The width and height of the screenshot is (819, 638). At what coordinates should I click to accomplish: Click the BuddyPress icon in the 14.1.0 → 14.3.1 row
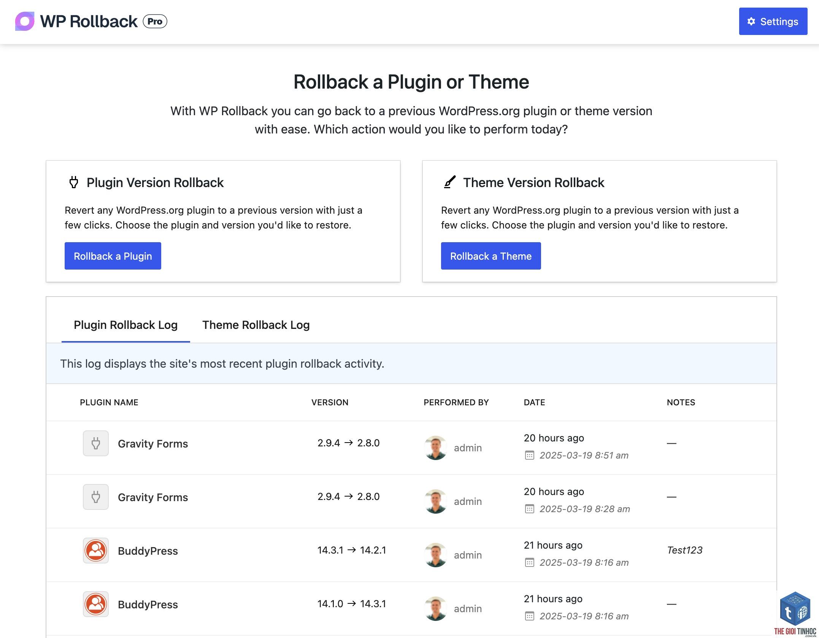click(x=96, y=604)
